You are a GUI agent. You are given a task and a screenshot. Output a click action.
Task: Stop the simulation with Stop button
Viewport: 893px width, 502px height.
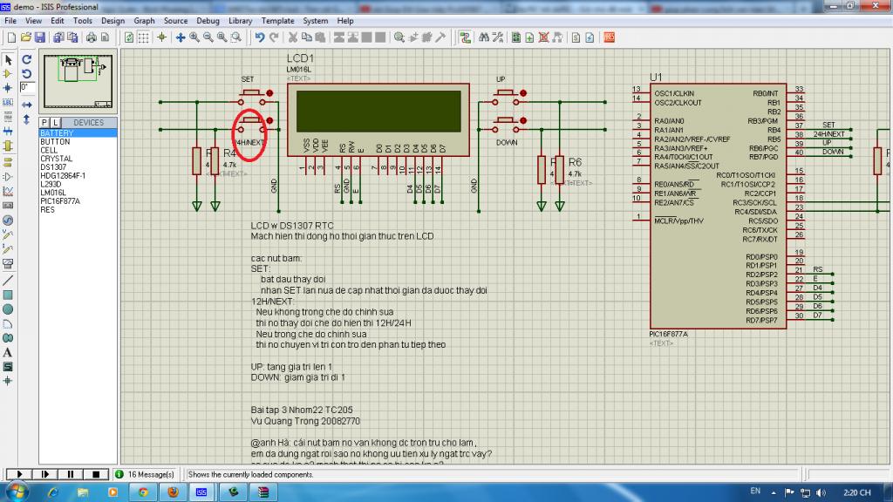(96, 474)
